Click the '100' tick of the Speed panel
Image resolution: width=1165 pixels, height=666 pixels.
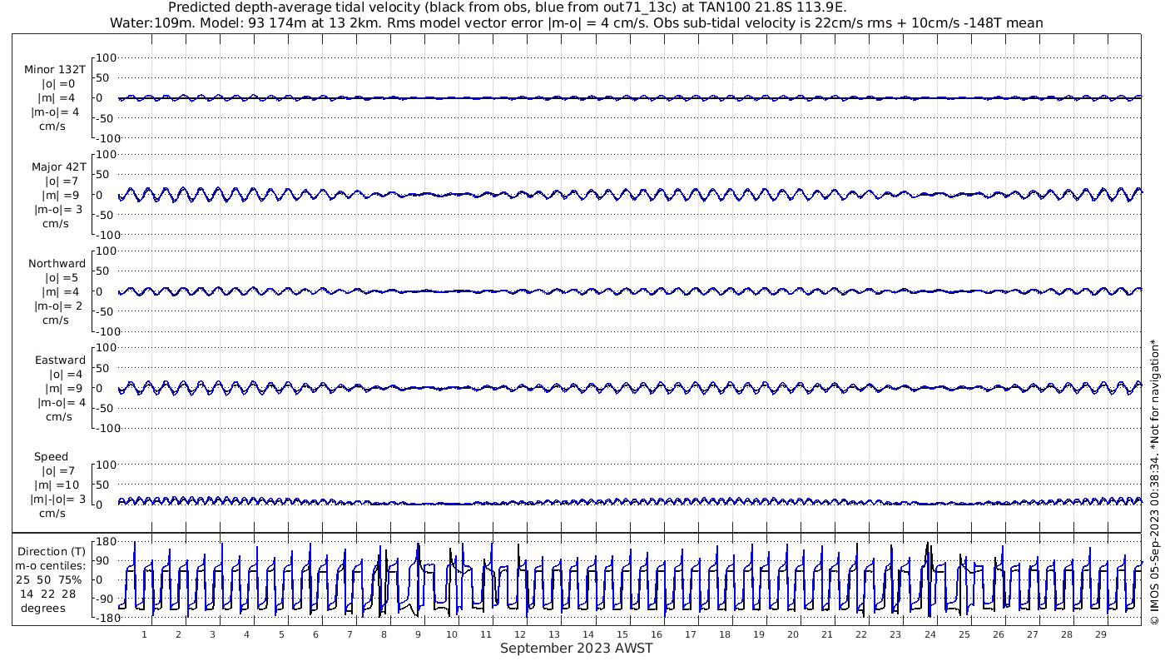pyautogui.click(x=107, y=464)
